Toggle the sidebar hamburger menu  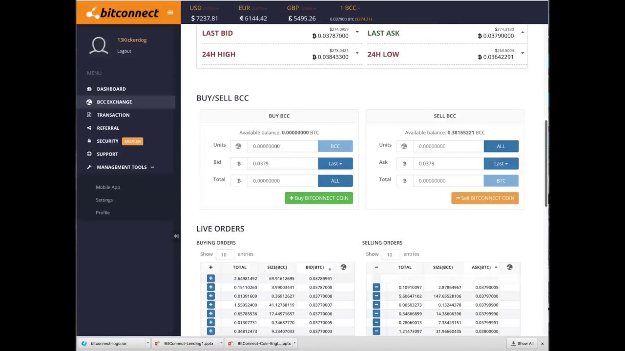click(170, 13)
